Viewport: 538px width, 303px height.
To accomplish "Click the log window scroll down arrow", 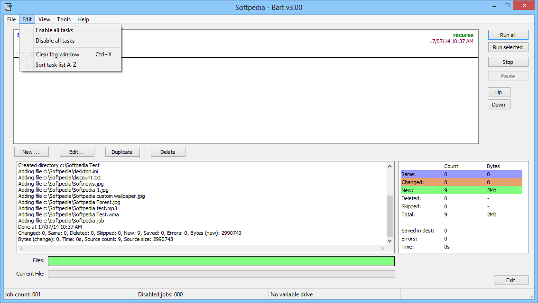I will (390, 241).
